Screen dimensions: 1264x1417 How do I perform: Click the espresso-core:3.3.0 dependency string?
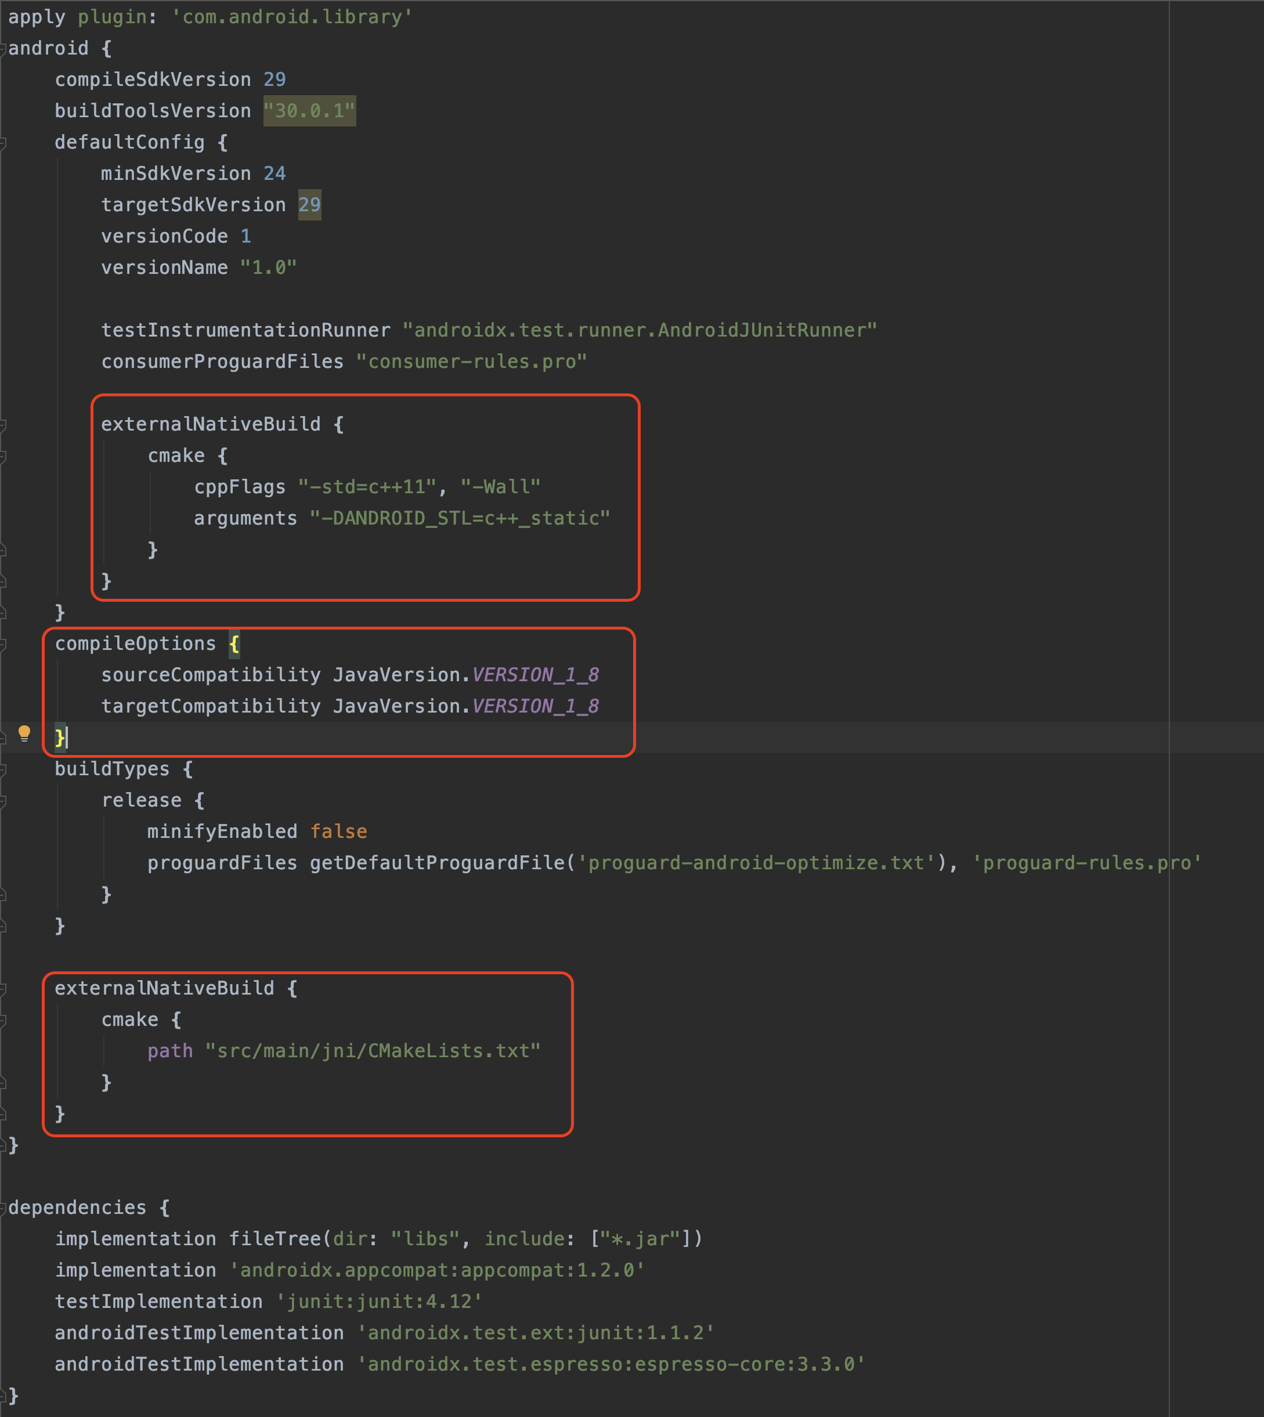point(611,1364)
